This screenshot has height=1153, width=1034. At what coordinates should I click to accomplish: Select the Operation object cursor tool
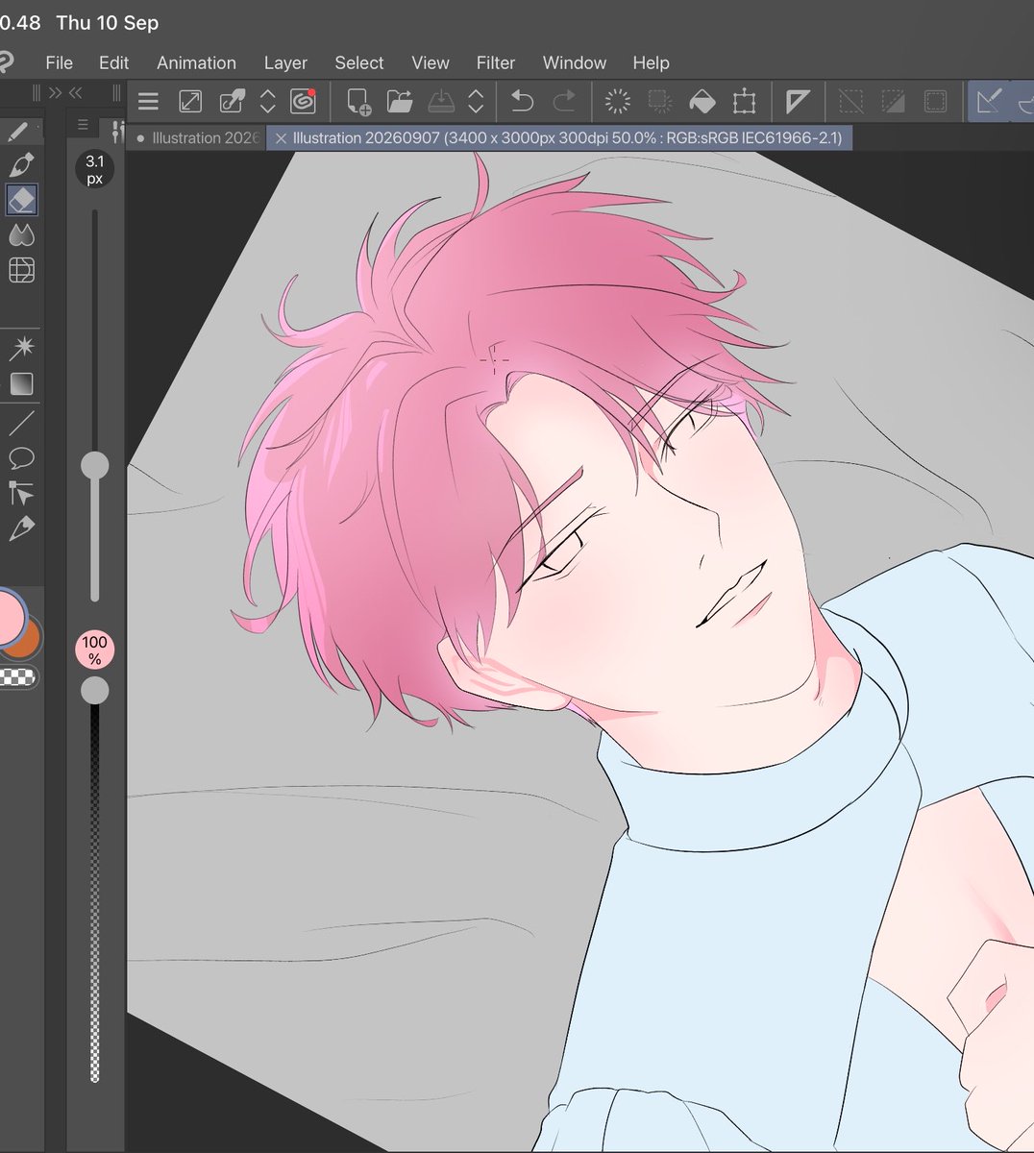(x=21, y=493)
